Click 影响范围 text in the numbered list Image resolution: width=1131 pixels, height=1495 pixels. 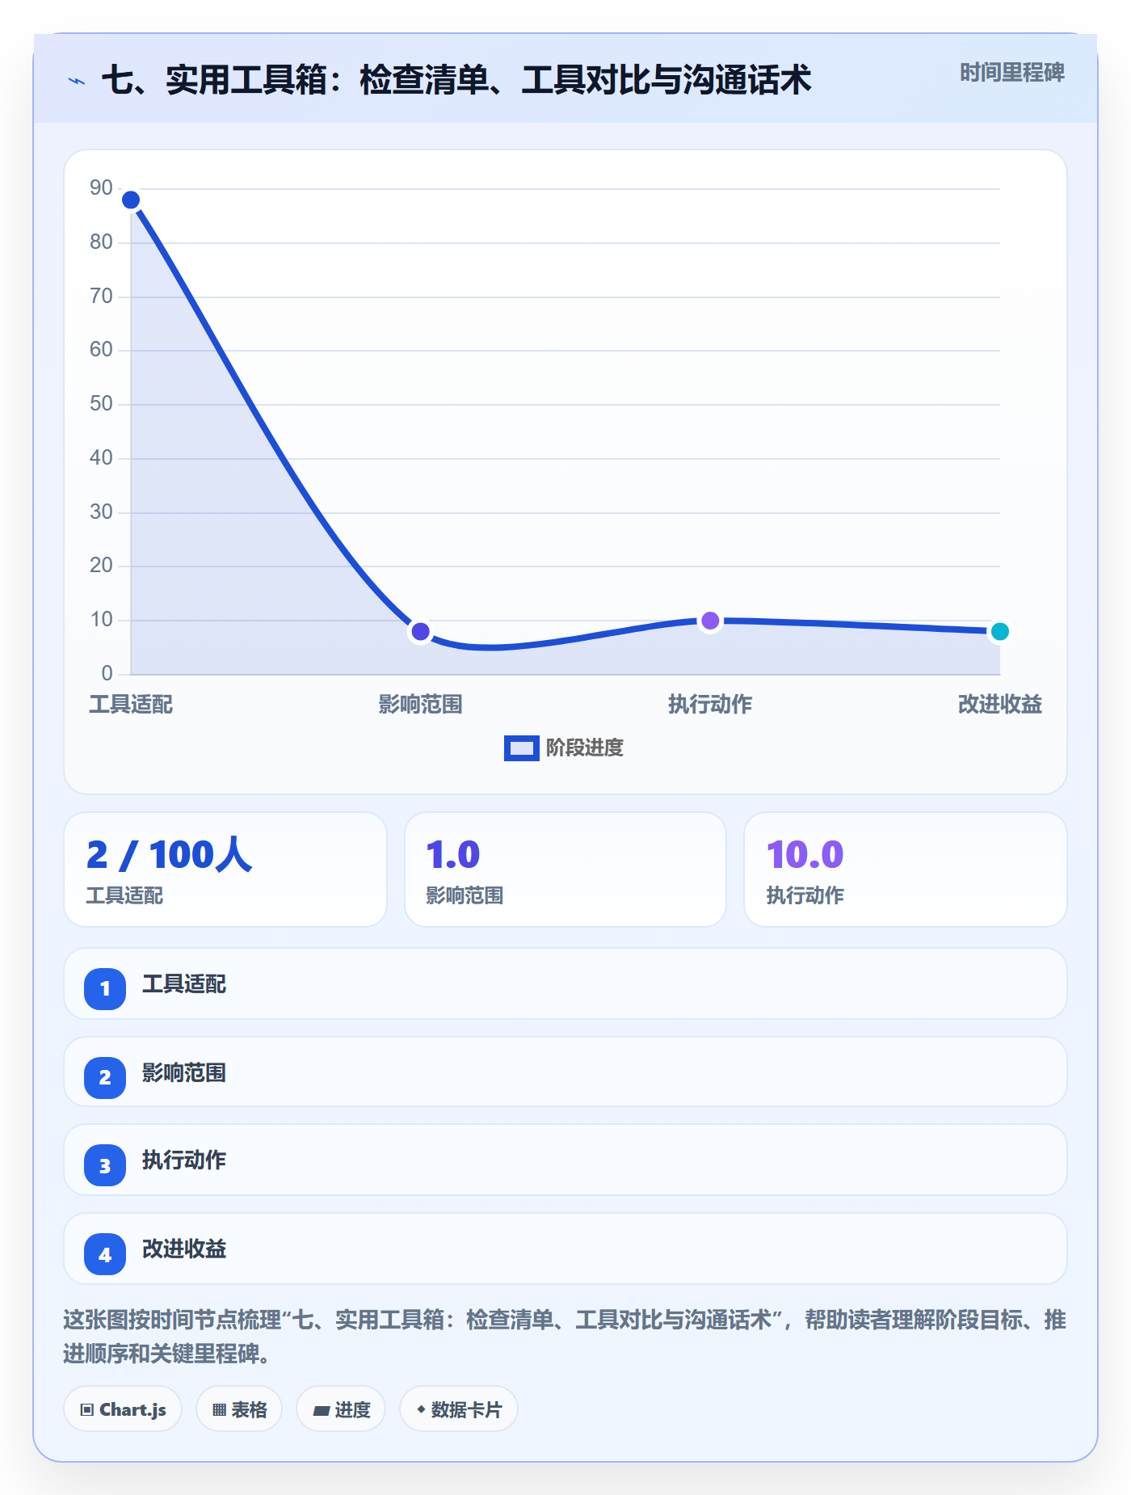coord(184,1073)
